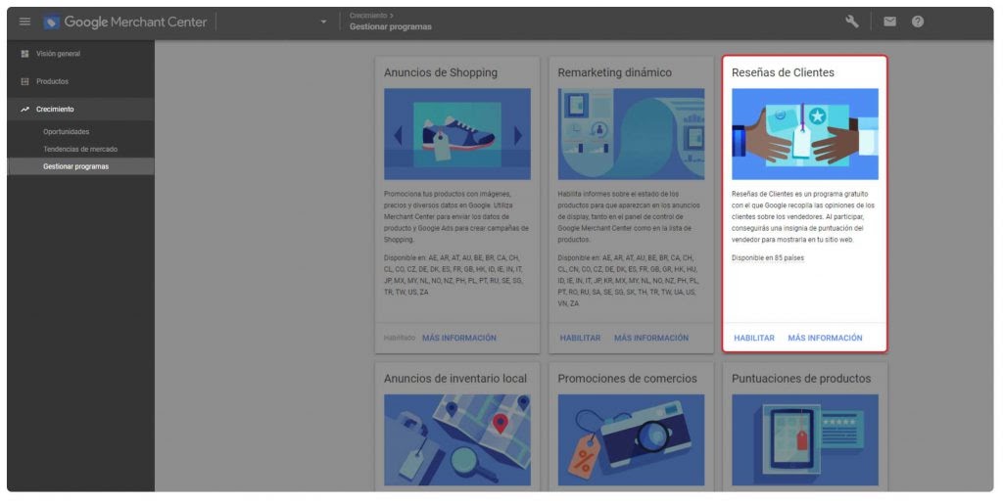
Task: Click the Reseñas de Clientes card title
Action: pyautogui.click(x=783, y=72)
